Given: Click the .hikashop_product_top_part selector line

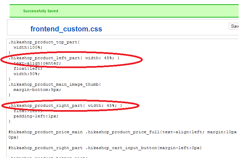Looking at the screenshot, I should coord(44,42).
